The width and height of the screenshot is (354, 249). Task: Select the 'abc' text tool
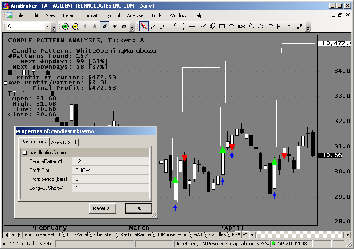click(241, 26)
